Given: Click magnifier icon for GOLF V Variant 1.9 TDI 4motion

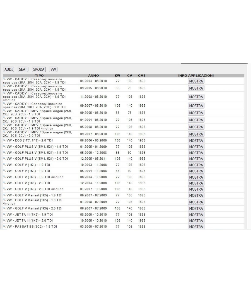Looking at the screenshot, I should [x=4, y=200].
